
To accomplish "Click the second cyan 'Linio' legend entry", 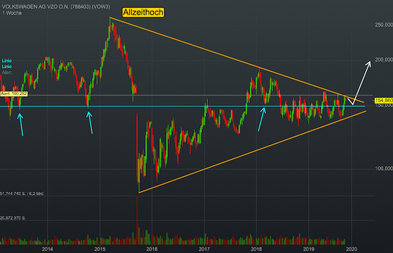I will tap(7, 66).
